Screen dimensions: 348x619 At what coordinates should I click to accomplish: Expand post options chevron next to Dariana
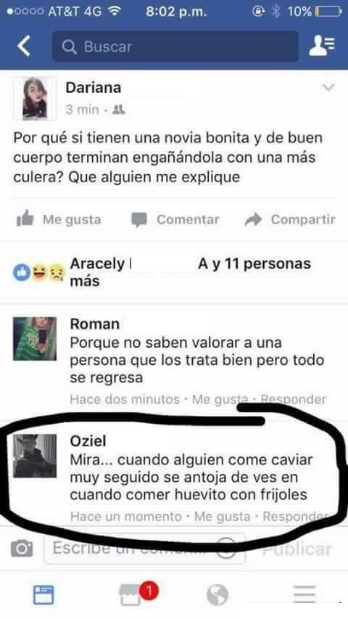coord(328,87)
